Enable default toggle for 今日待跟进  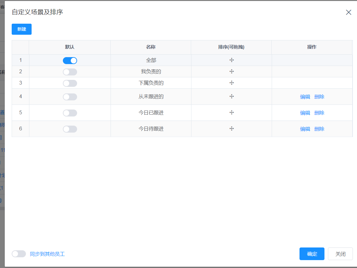coord(70,129)
